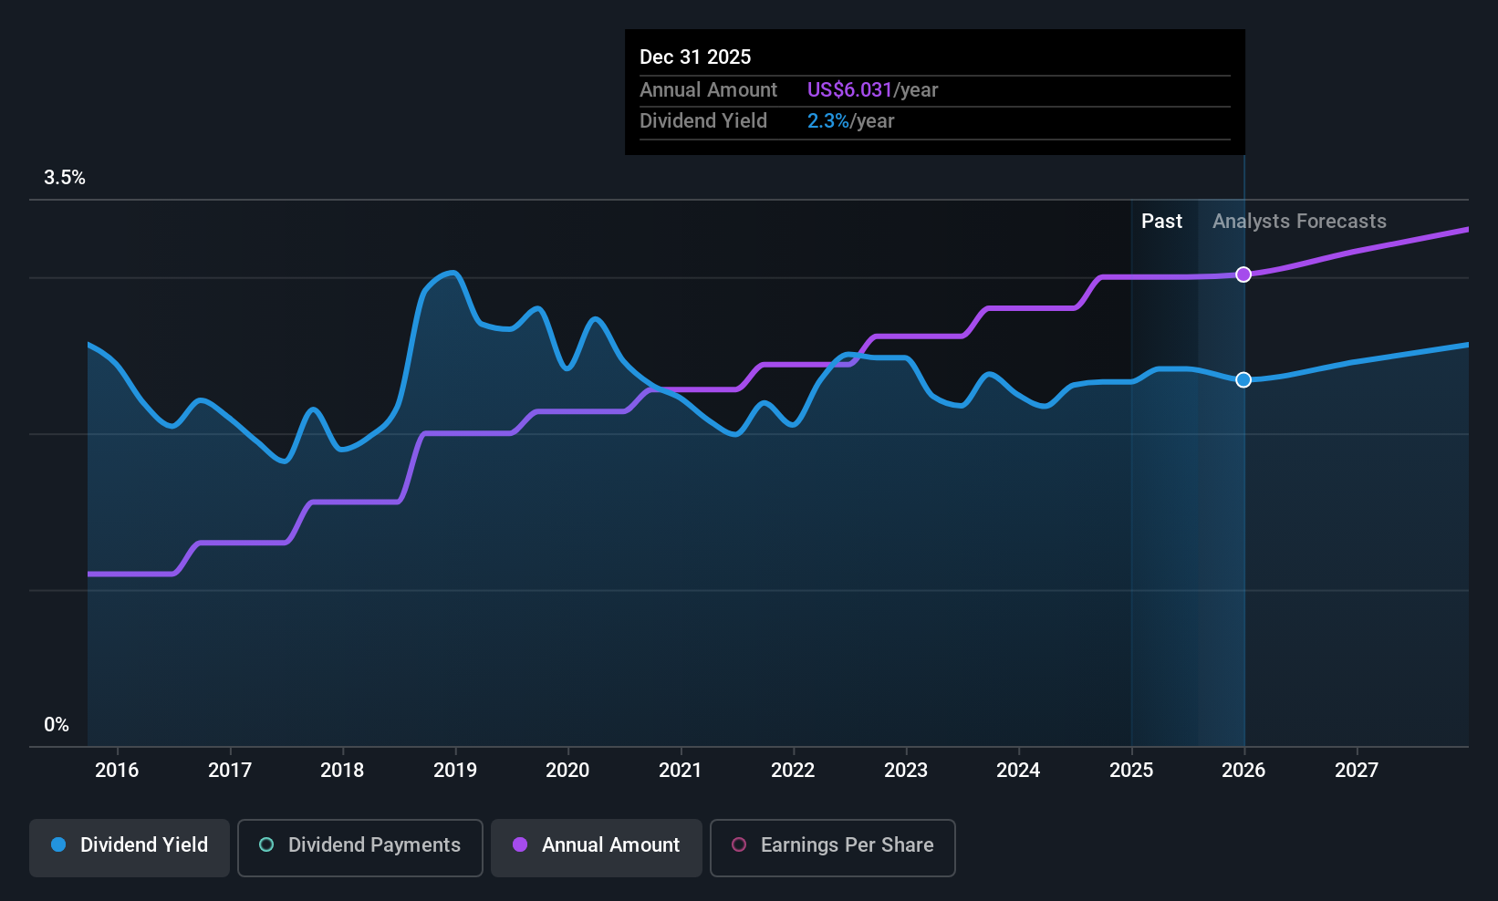1498x901 pixels.
Task: Select the 2024 x-axis label
Action: pos(1018,770)
